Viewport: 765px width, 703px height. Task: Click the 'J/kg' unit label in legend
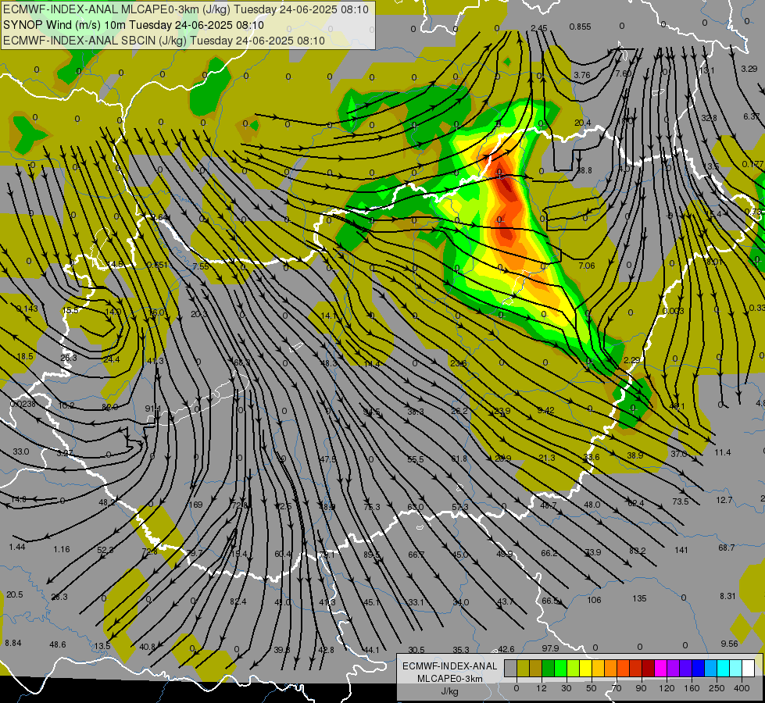450,691
